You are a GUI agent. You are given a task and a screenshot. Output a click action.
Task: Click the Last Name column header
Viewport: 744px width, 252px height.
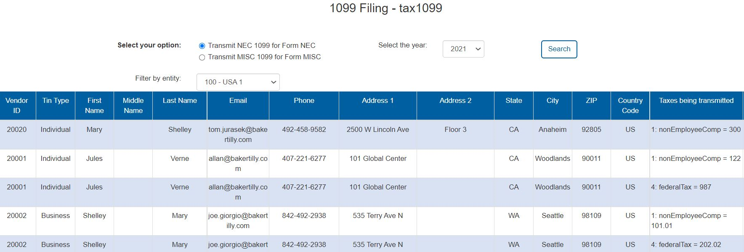tap(180, 101)
